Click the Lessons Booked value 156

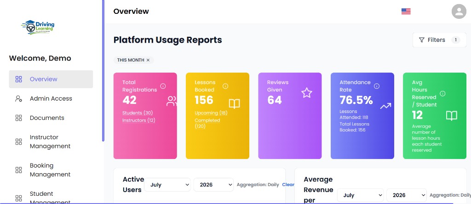click(x=204, y=100)
